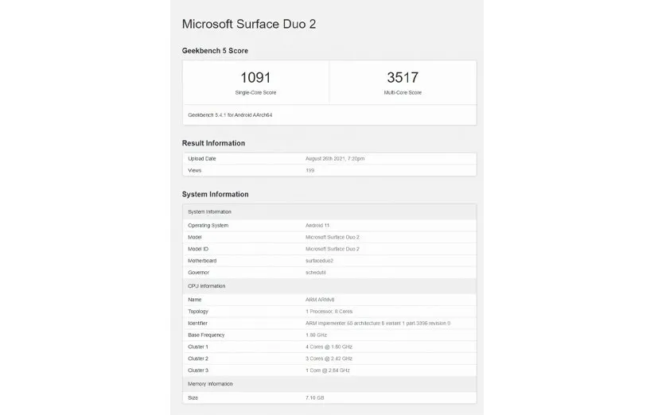Click the bold 'System Information' section heading
Image resolution: width=654 pixels, height=415 pixels.
[x=216, y=194]
